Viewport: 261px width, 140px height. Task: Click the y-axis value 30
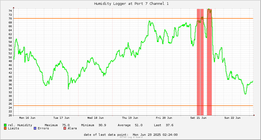coord(10,96)
